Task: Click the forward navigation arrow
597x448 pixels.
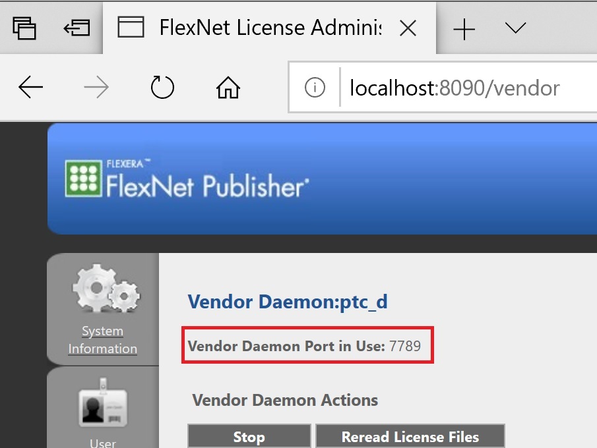Action: tap(96, 87)
